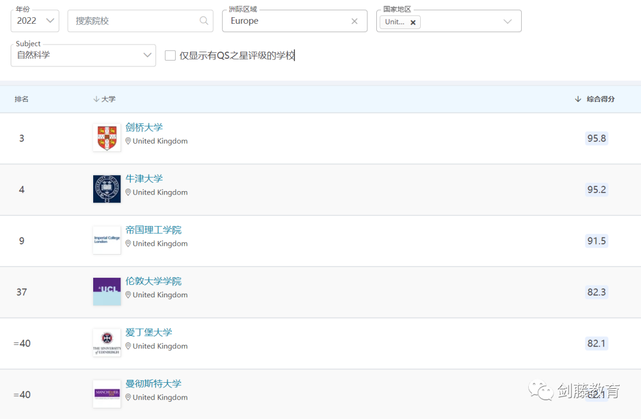The height and width of the screenshot is (419, 641).
Task: Click rank 9 in the 帝国理工学院 row
Action: (22, 241)
